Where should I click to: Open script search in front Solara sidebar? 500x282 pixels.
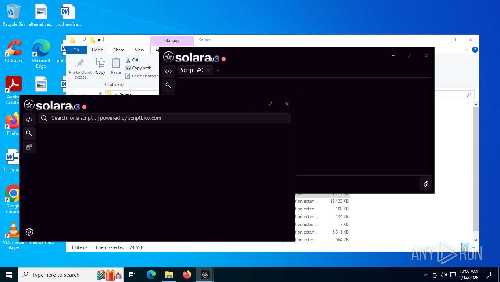coord(29,133)
